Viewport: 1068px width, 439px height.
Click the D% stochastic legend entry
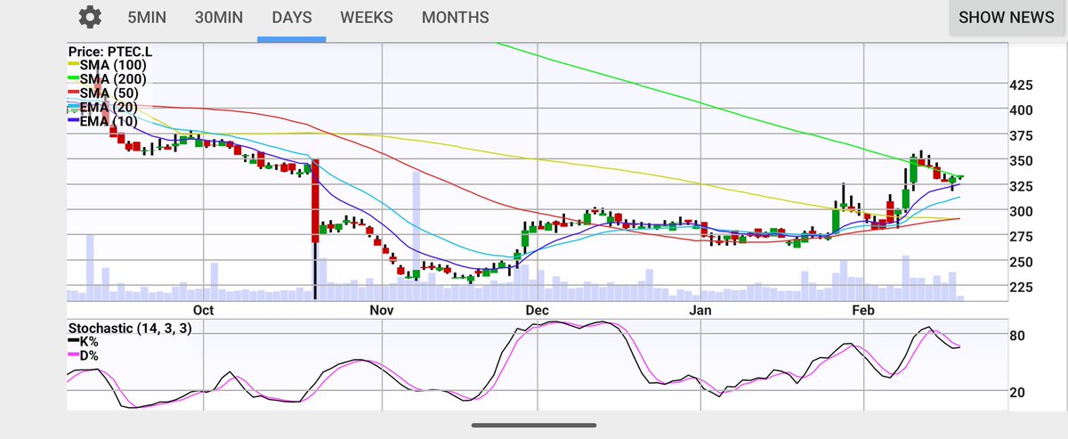[x=83, y=355]
